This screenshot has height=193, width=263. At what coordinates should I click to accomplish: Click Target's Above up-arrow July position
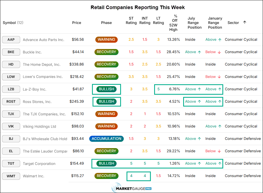[193, 164]
